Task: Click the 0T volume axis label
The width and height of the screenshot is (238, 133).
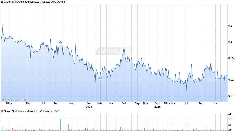Action: 230,130
